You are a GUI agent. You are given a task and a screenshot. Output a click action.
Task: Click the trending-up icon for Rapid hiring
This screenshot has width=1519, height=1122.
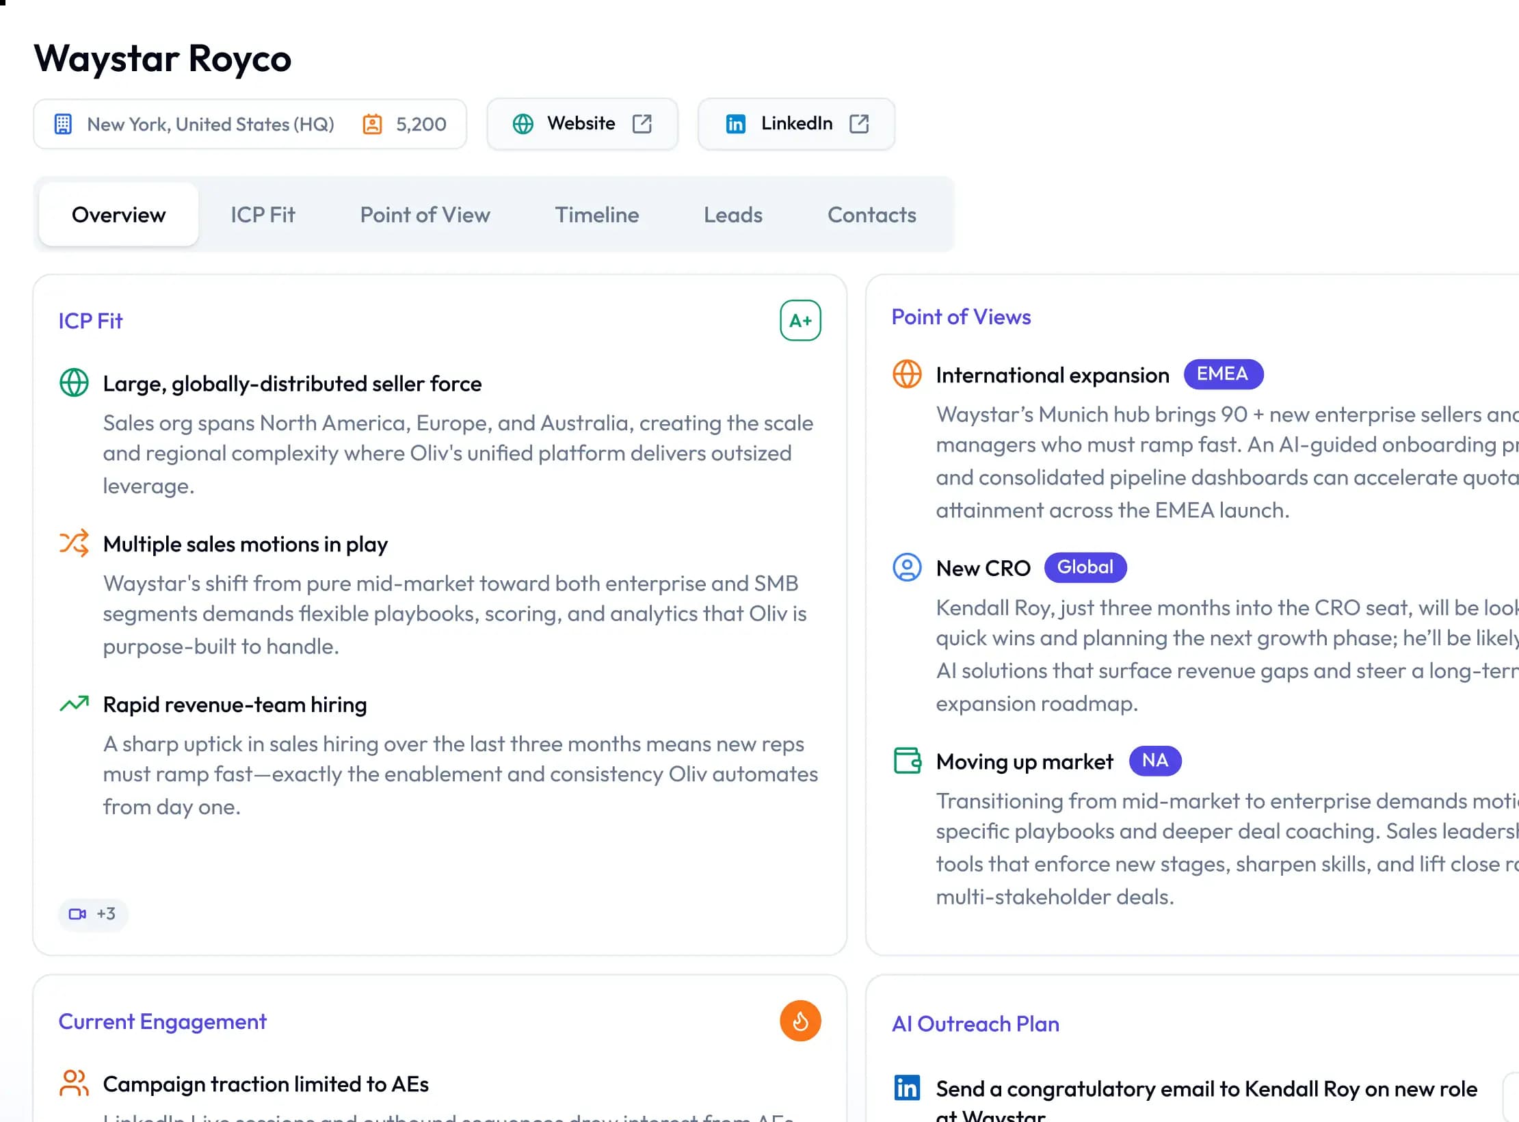coord(74,703)
